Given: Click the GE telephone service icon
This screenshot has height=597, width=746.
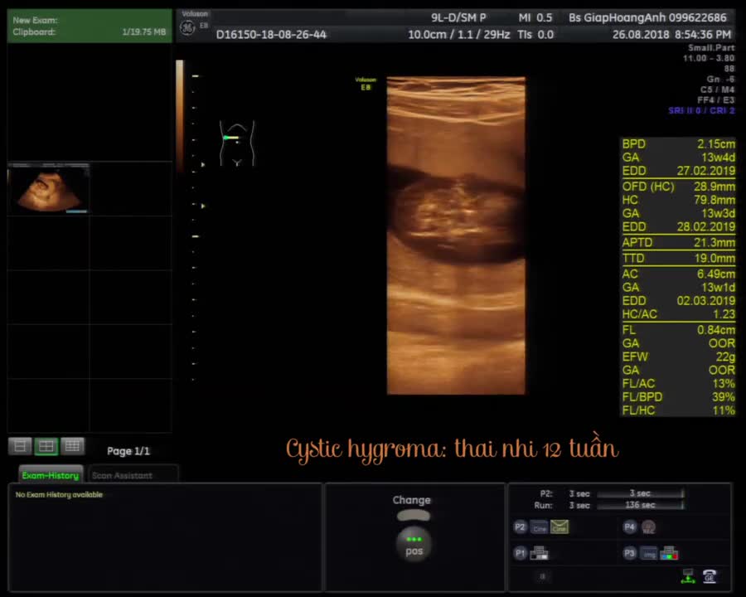Looking at the screenshot, I should point(710,576).
